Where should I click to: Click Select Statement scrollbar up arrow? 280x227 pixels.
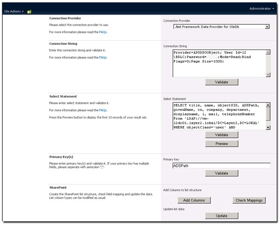(x=267, y=106)
